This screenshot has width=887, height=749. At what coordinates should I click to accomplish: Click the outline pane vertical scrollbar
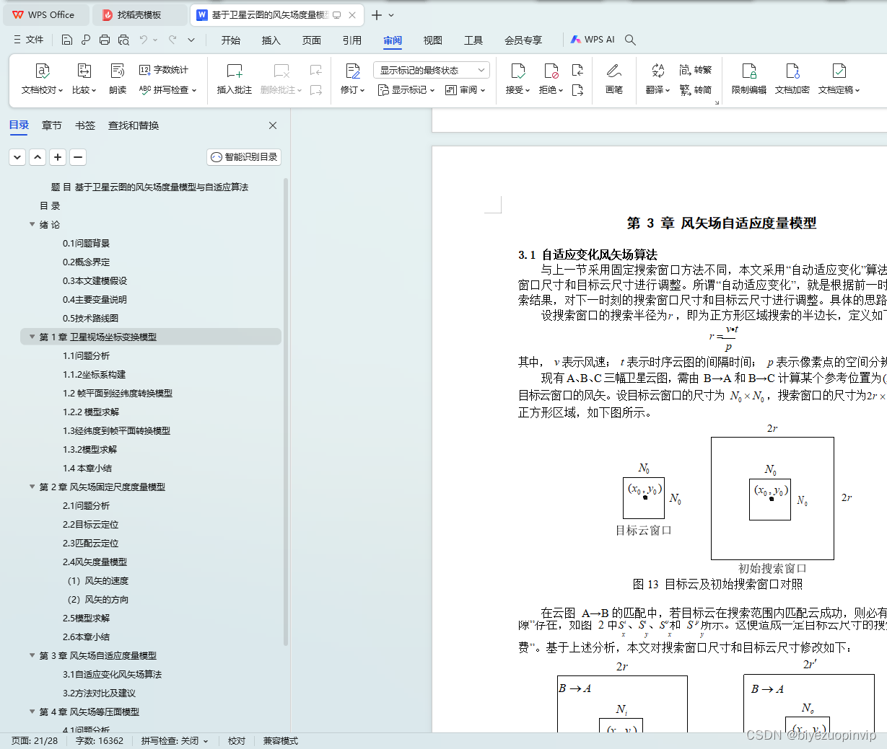[x=286, y=411]
